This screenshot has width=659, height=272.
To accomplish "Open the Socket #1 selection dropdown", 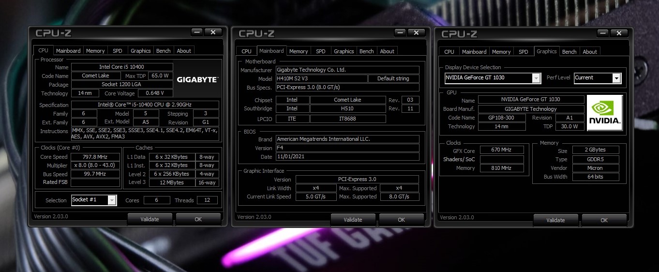I will pos(112,200).
